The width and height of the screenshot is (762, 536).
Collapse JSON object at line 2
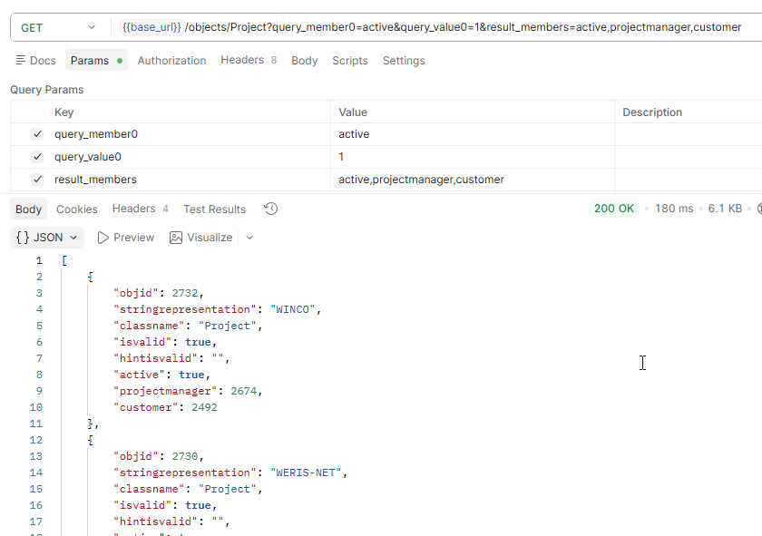point(90,277)
